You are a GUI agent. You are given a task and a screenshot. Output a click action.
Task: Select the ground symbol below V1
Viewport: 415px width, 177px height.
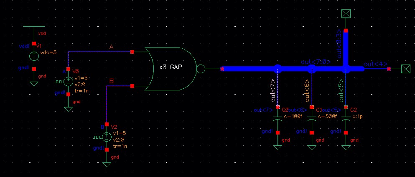pyautogui.click(x=34, y=84)
